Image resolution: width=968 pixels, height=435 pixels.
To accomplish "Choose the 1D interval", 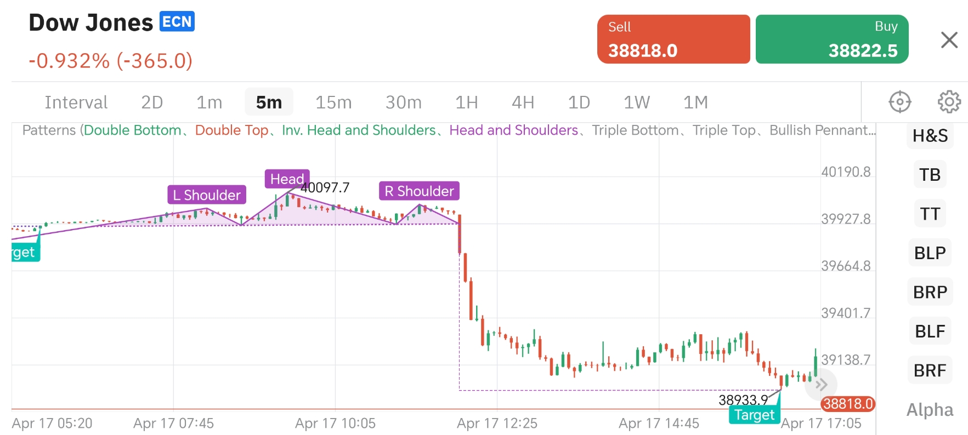I will pos(579,102).
